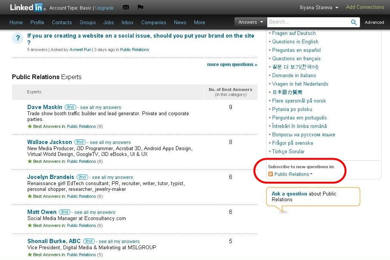Click in the Search input field

[x=308, y=22]
